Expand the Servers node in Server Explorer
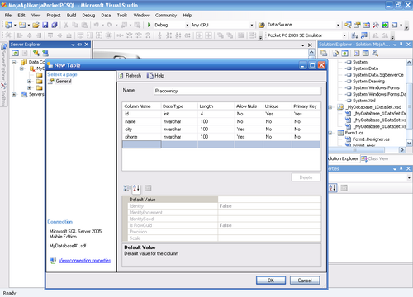The height and width of the screenshot is (297, 413). pyautogui.click(x=14, y=94)
